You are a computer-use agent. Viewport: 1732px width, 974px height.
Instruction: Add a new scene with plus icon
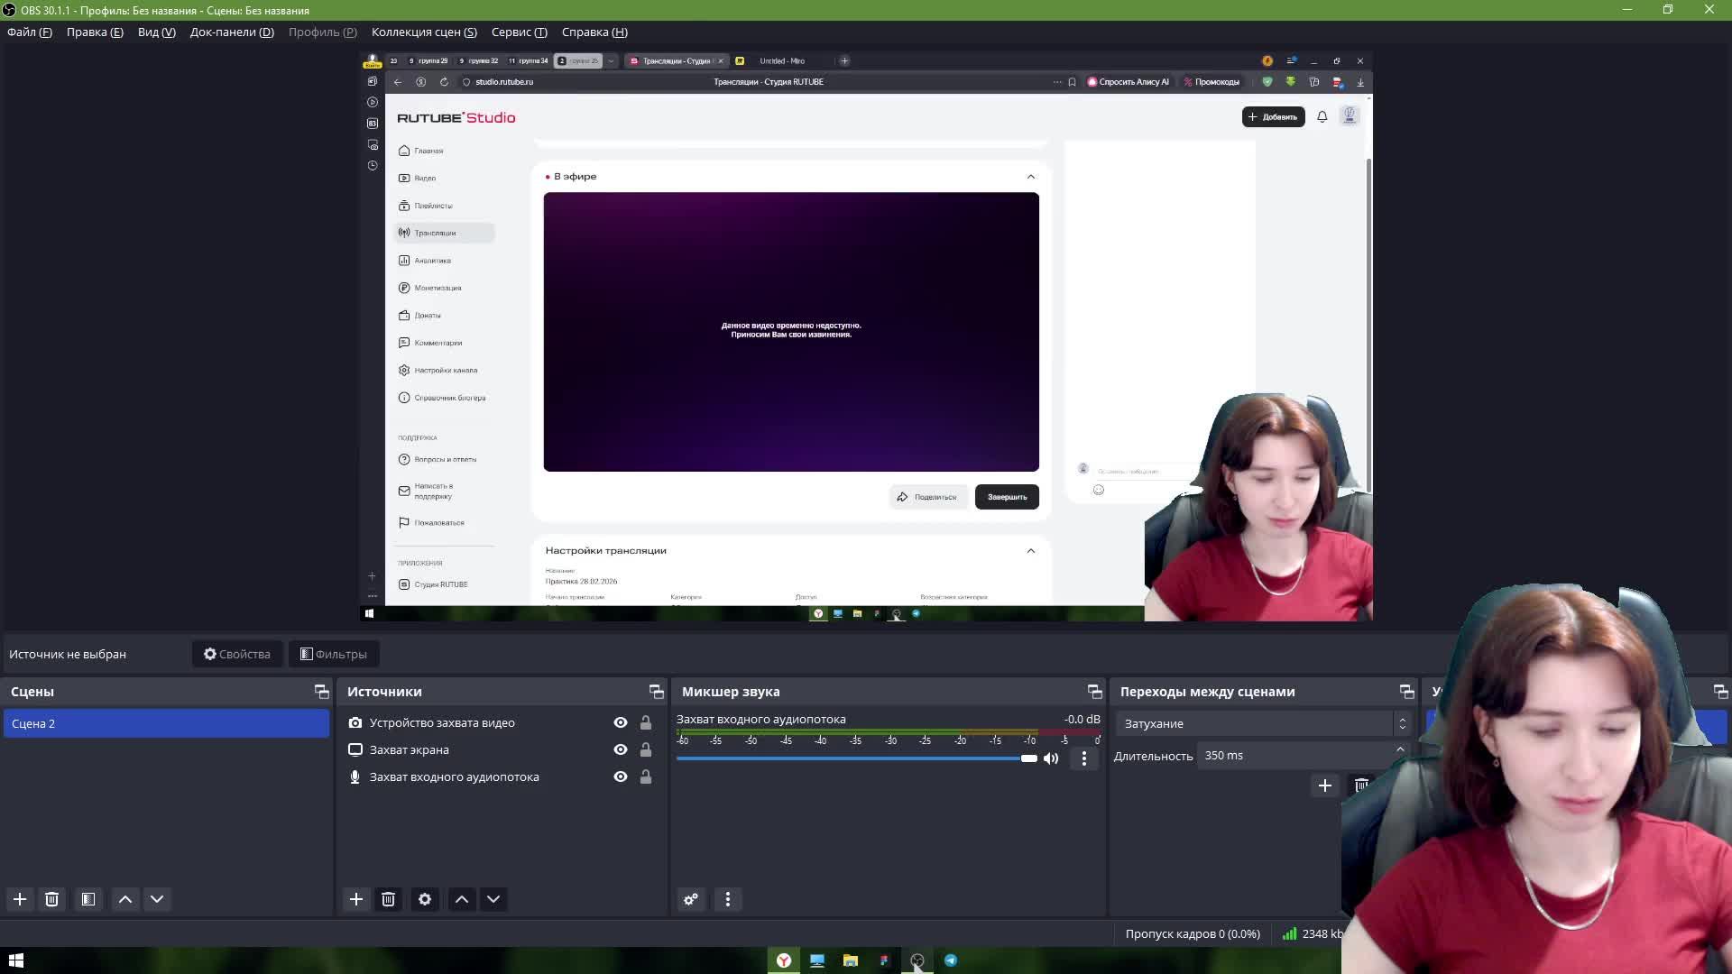point(20,899)
